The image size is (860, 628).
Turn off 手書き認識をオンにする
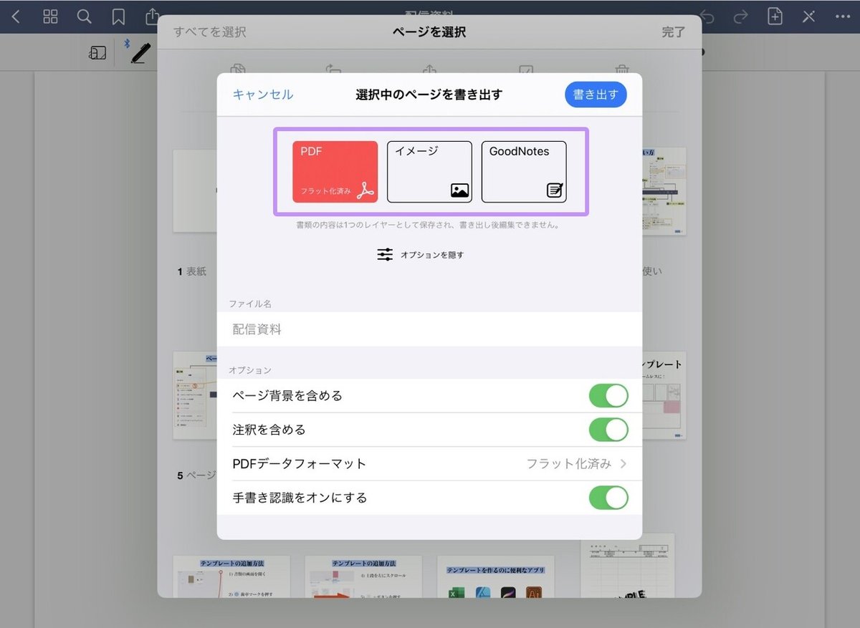click(x=608, y=498)
